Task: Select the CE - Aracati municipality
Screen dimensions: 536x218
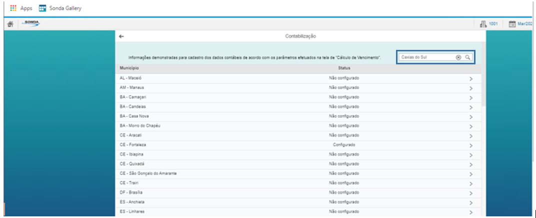Action: 131,135
